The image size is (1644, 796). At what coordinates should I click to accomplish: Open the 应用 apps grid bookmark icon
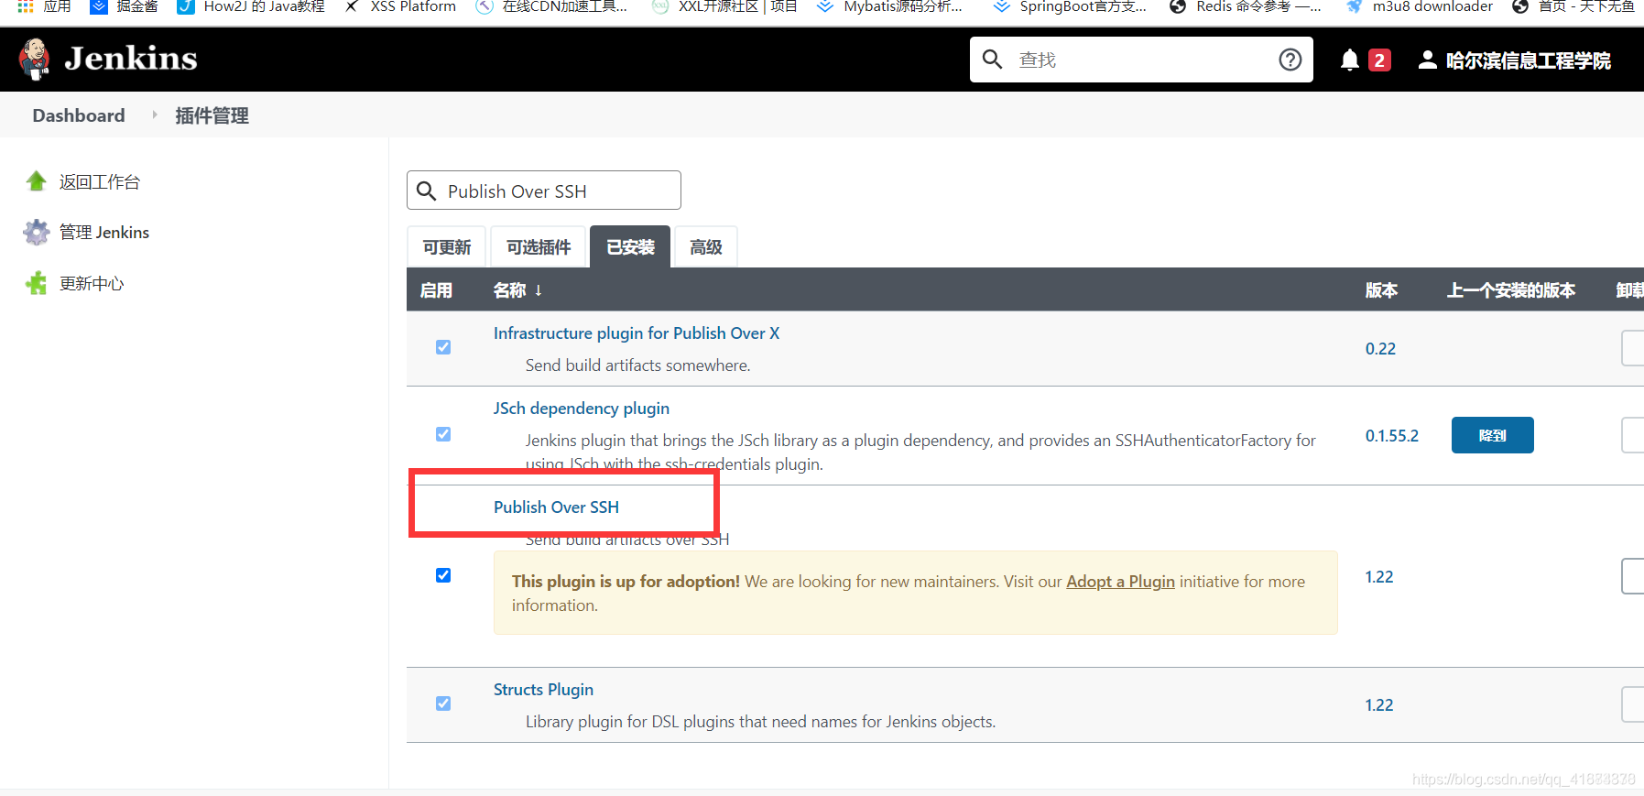pyautogui.click(x=26, y=6)
